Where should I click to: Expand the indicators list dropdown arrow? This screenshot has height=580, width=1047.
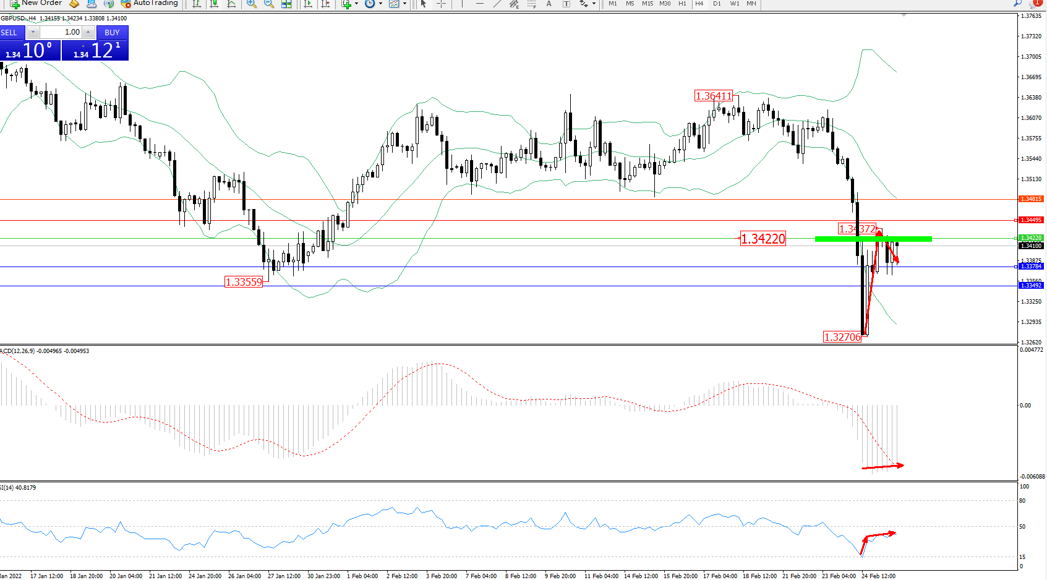(356, 4)
